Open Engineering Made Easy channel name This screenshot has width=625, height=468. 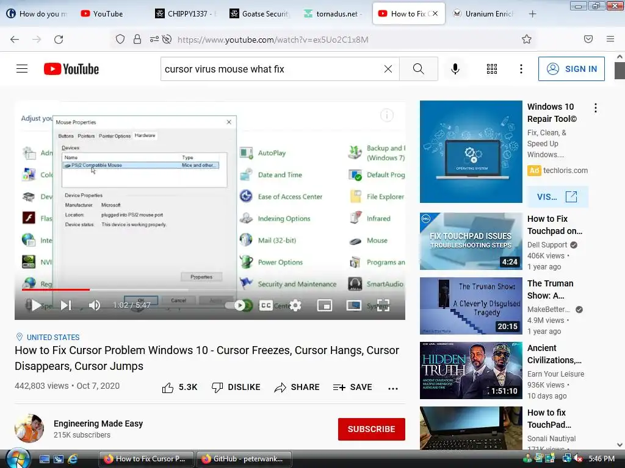98,424
